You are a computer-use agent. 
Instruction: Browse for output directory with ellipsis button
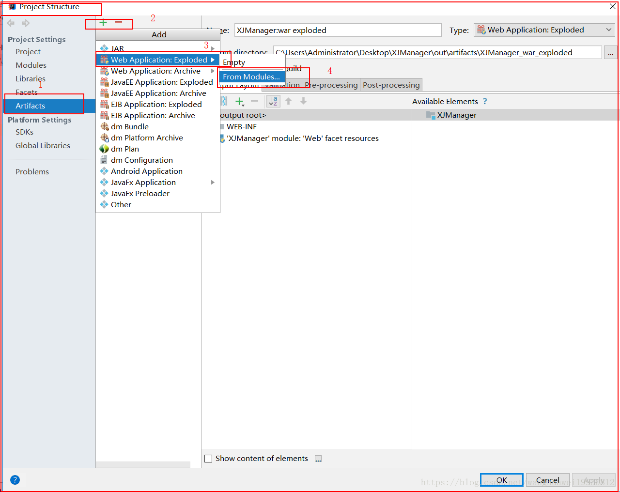(611, 52)
